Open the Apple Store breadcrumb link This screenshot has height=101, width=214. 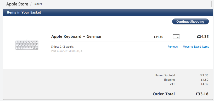(x=17, y=4)
